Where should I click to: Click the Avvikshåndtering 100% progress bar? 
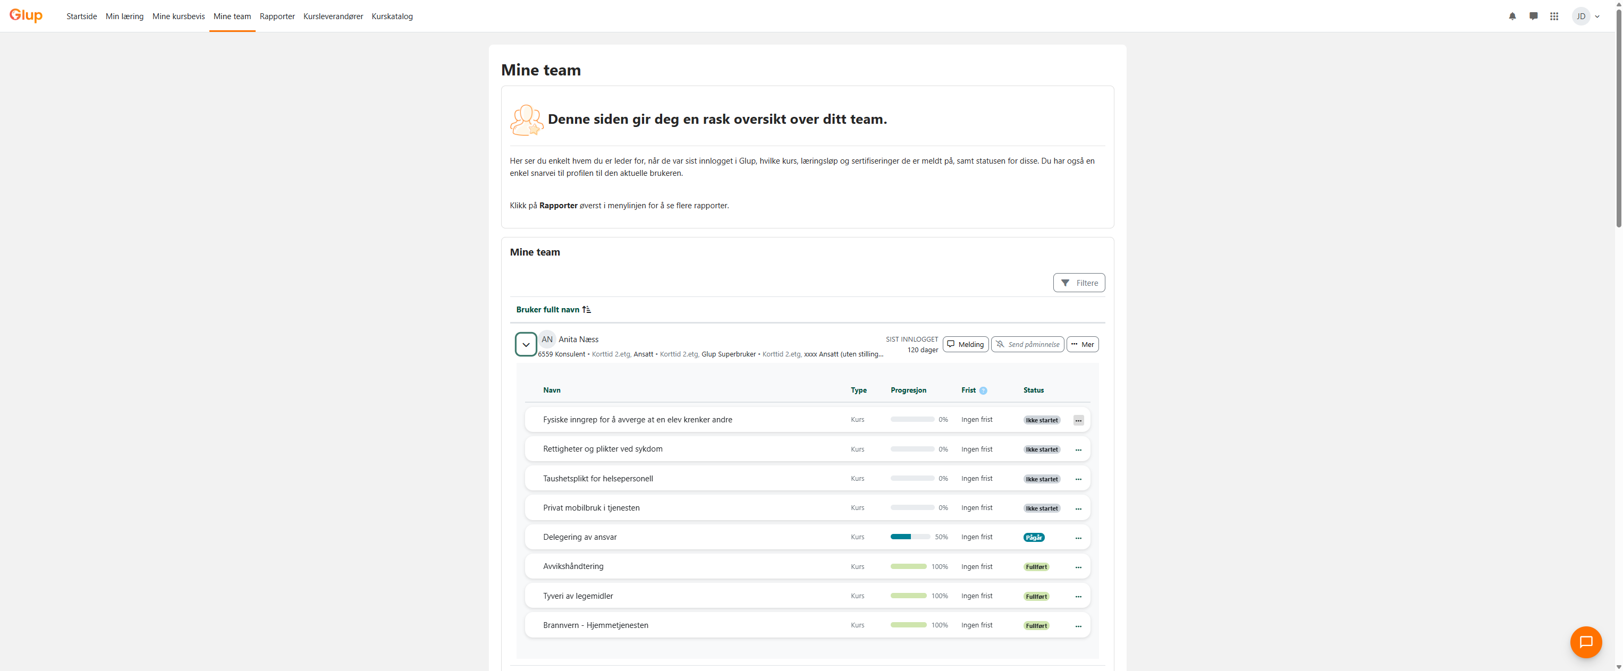909,567
